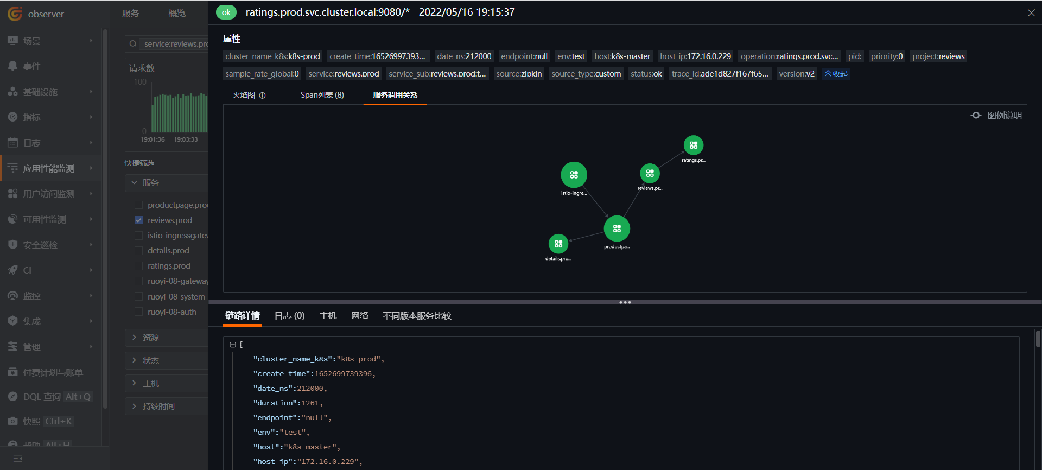Screen dimensions: 1042x470
Task: Open the CI rocket icon
Action: (12, 270)
